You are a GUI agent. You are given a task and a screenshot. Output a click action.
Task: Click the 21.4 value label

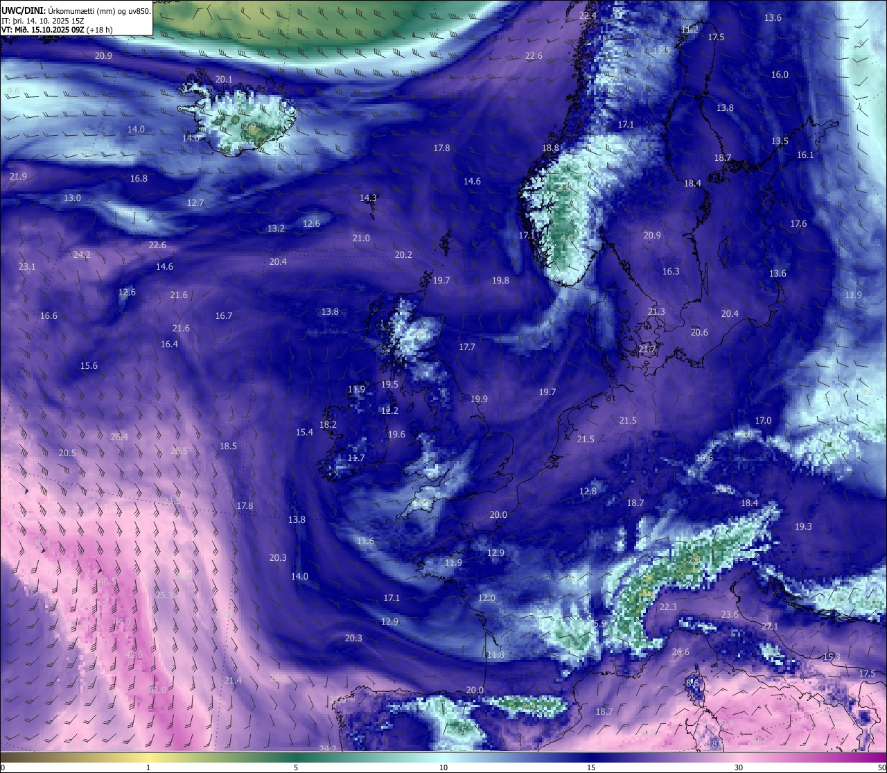[233, 680]
